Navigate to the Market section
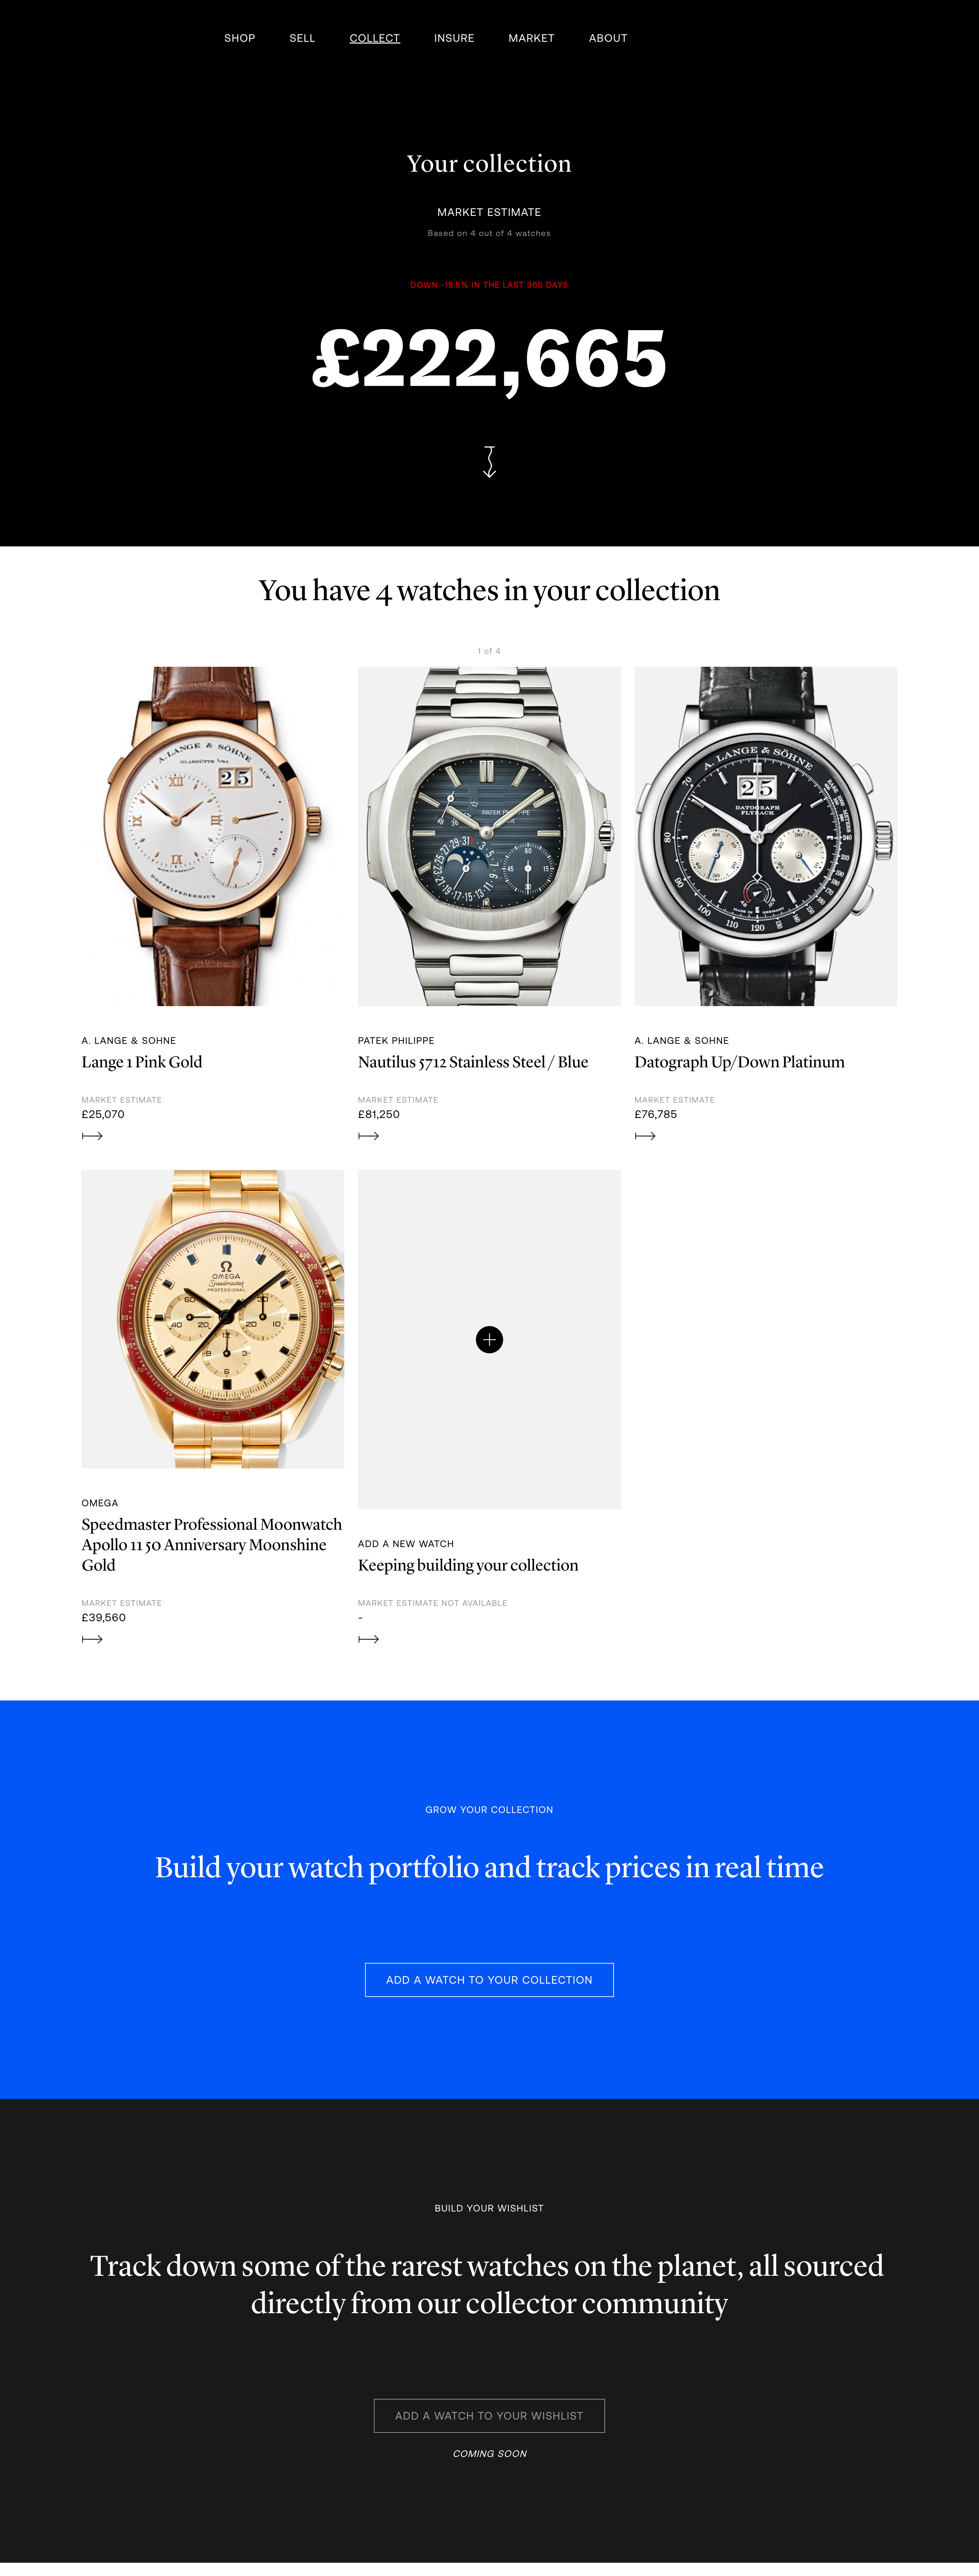Image resolution: width=979 pixels, height=2576 pixels. click(x=531, y=38)
